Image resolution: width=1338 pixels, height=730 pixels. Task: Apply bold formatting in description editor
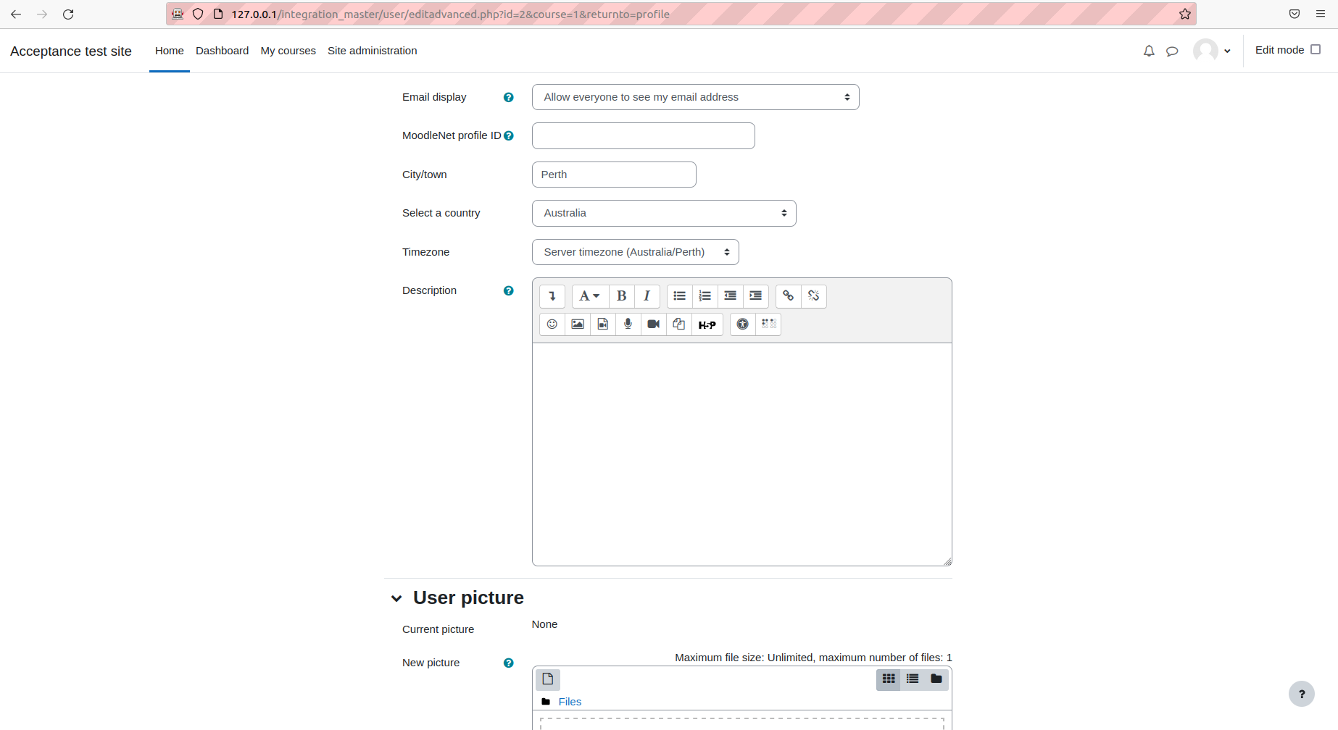tap(621, 296)
